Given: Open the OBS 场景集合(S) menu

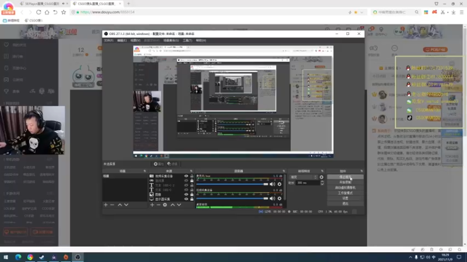Looking at the screenshot, I should tap(171, 40).
